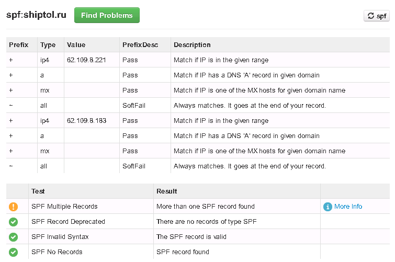Image resolution: width=395 pixels, height=262 pixels.
Task: Click the spf refresh button
Action: (x=377, y=16)
